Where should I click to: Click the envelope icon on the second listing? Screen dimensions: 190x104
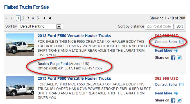click(x=182, y=84)
